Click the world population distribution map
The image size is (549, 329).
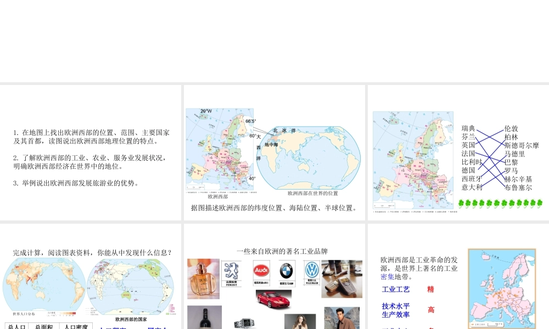(x=44, y=285)
